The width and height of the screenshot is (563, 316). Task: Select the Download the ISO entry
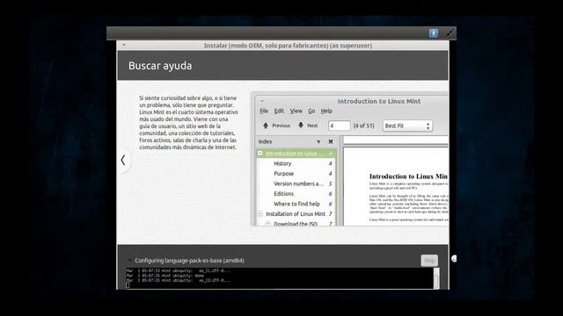[x=296, y=223]
